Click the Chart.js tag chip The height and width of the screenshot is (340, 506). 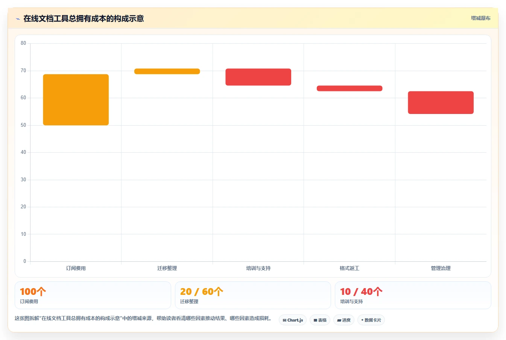tap(293, 320)
